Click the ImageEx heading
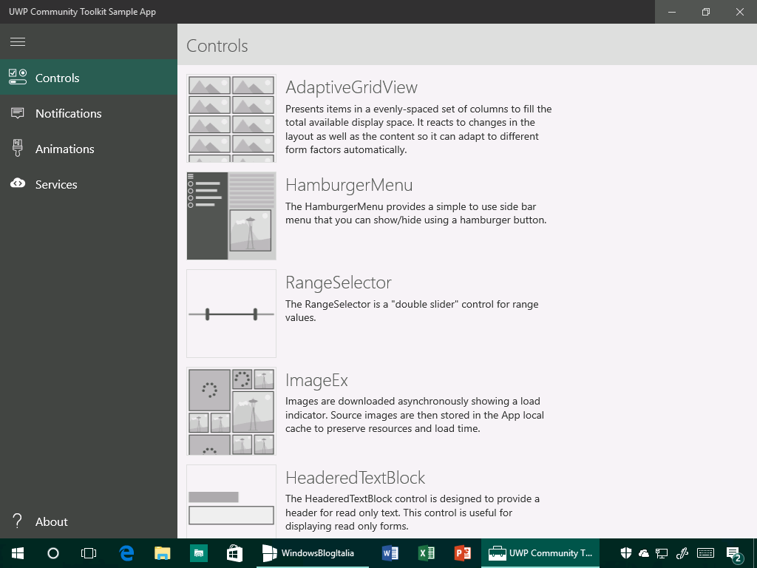757x568 pixels. pyautogui.click(x=316, y=380)
